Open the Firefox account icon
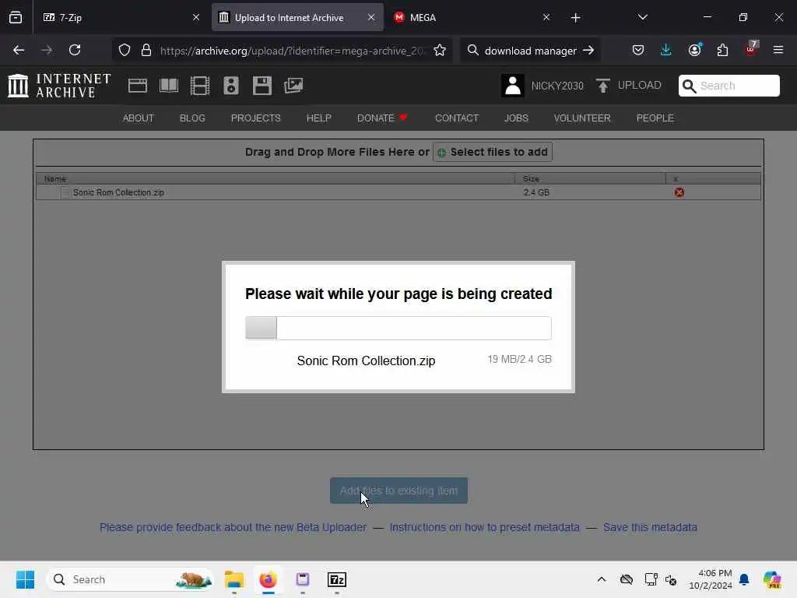797x598 pixels. point(694,50)
